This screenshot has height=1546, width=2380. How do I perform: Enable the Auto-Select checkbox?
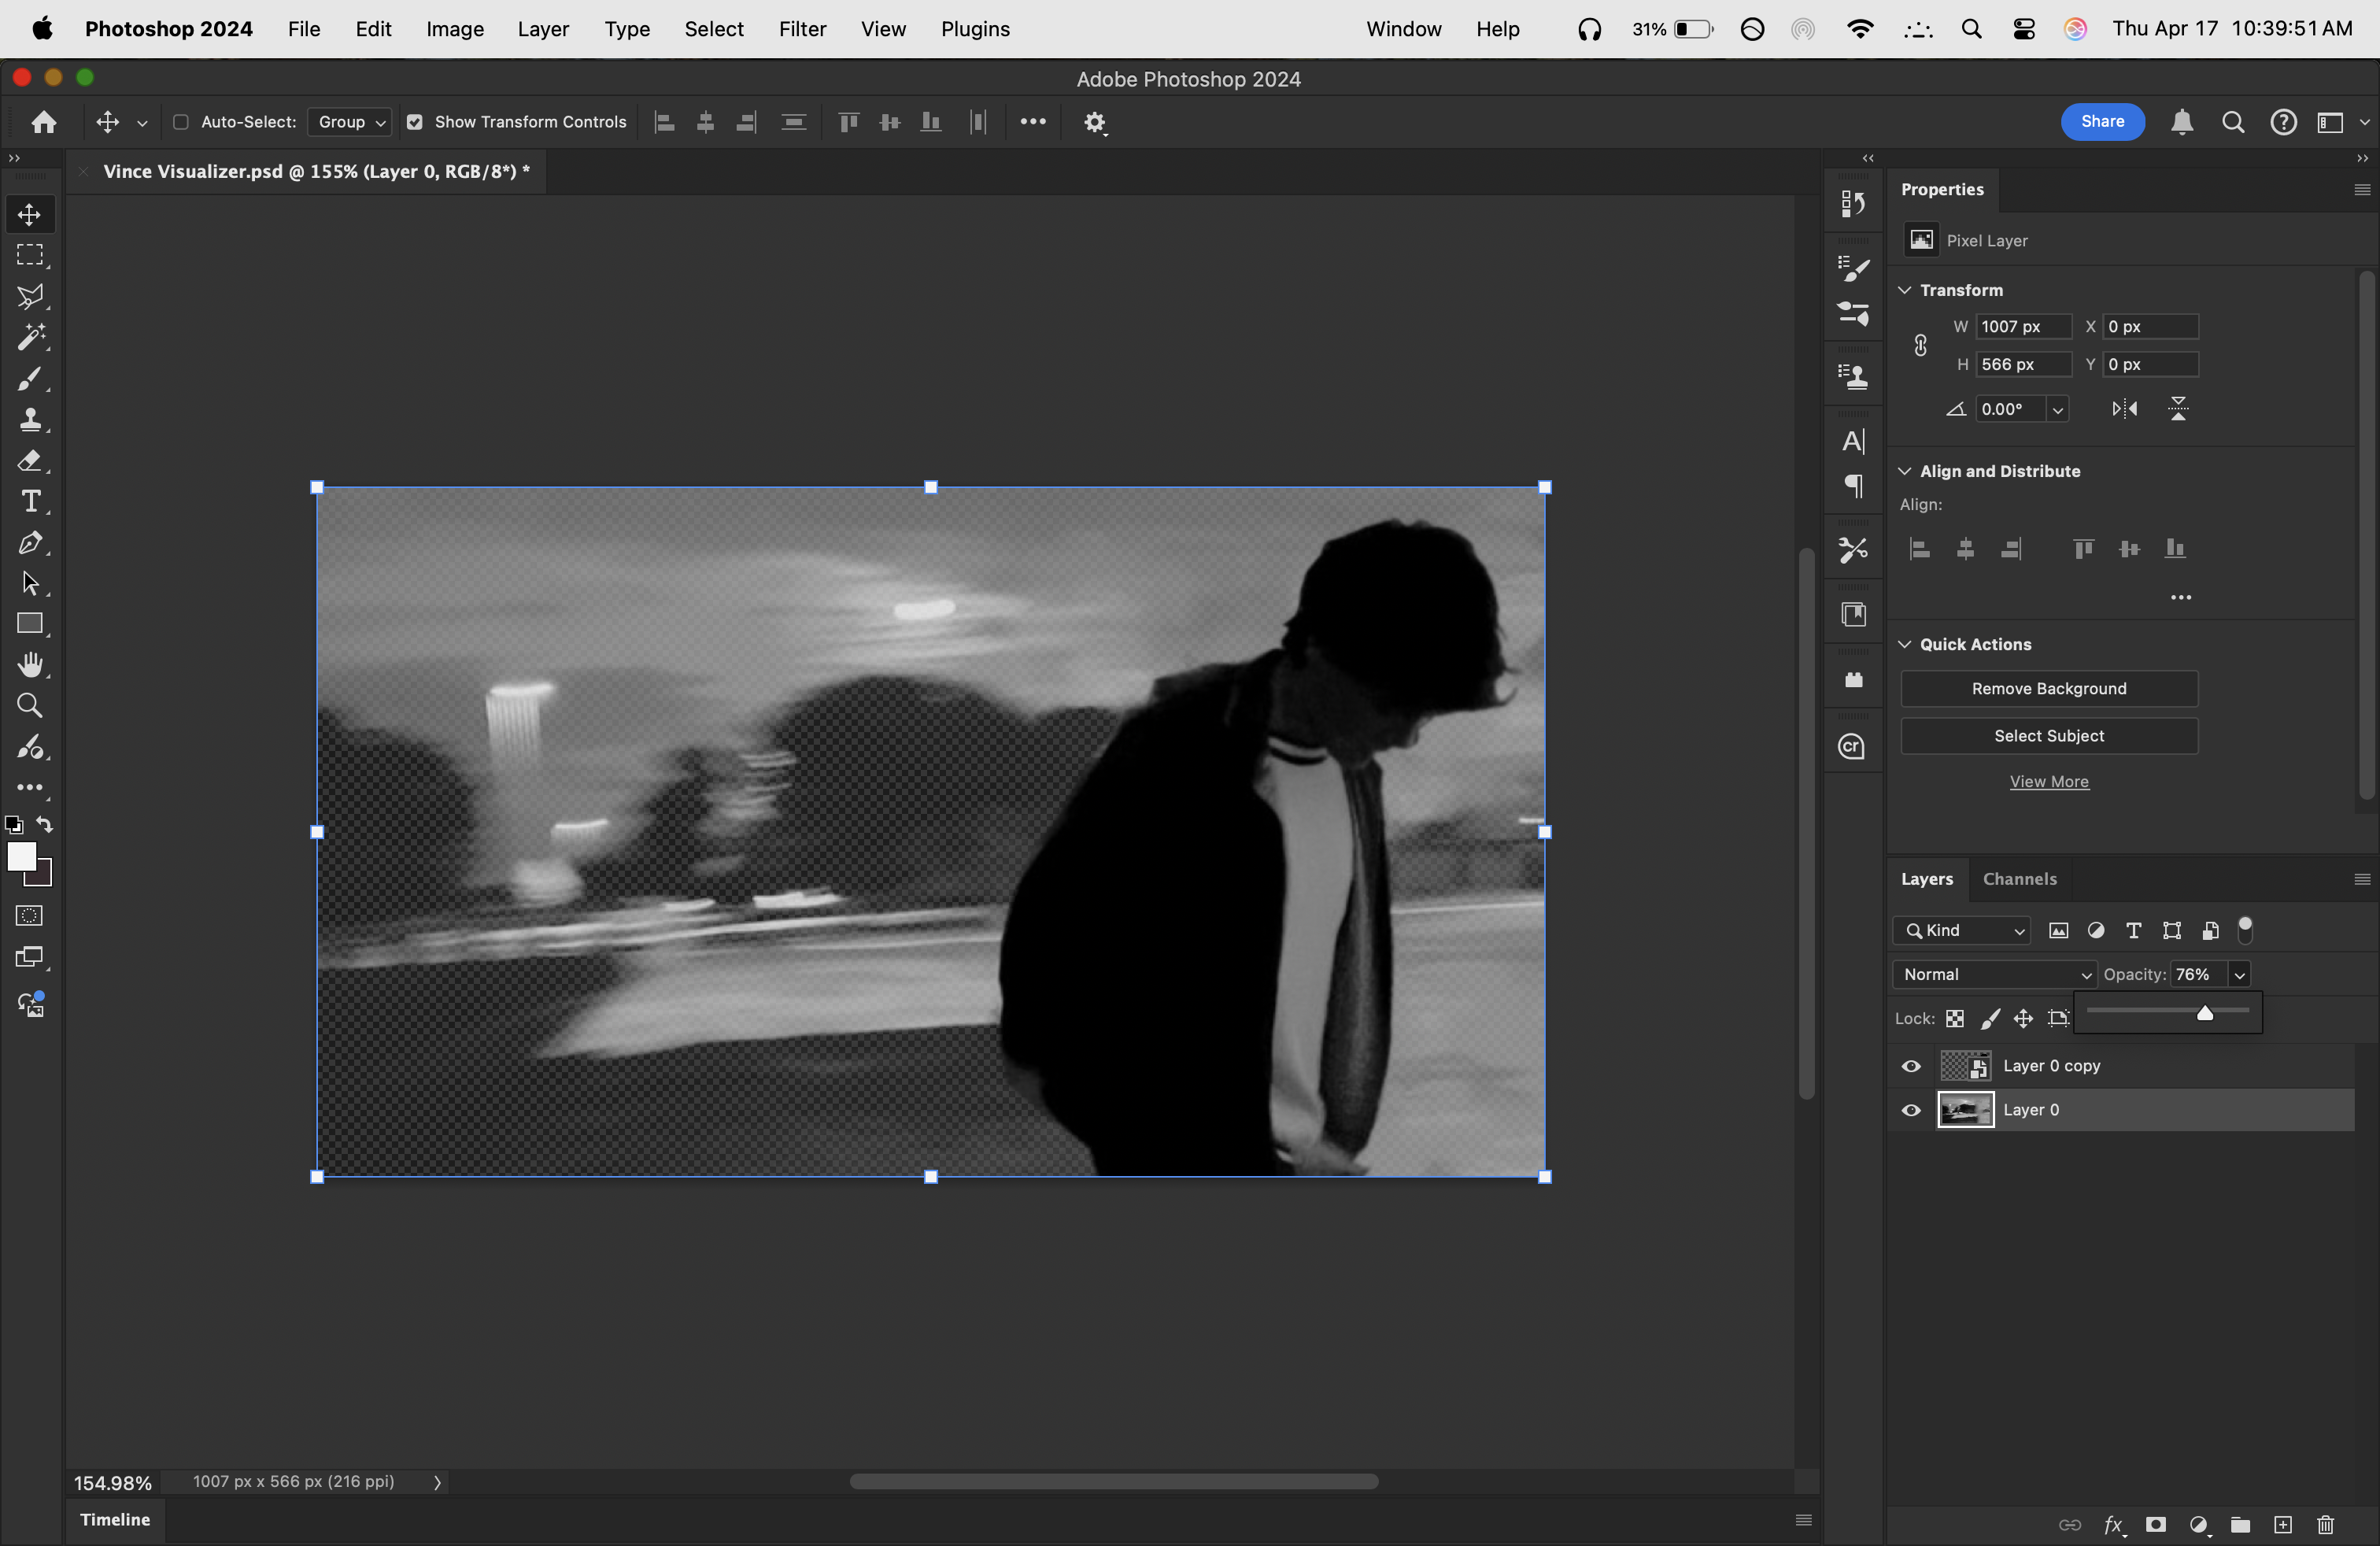tap(181, 122)
